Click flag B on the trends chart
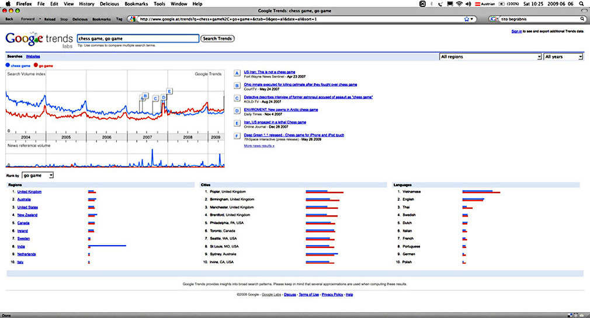 (145, 96)
